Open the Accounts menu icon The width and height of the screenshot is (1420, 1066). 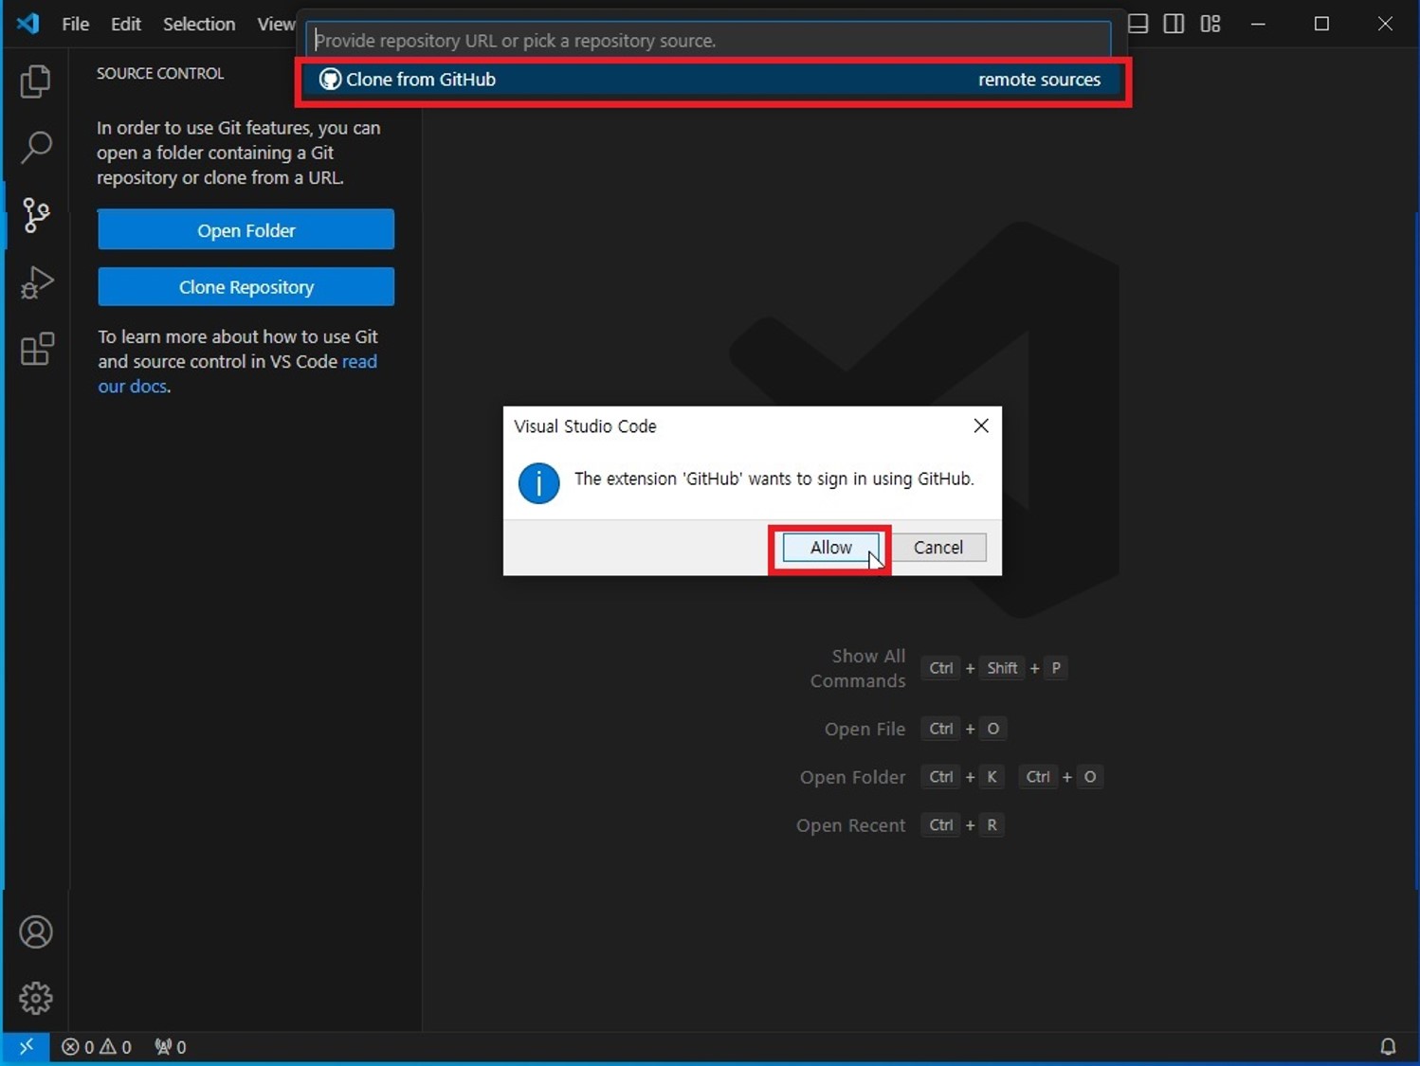[36, 932]
